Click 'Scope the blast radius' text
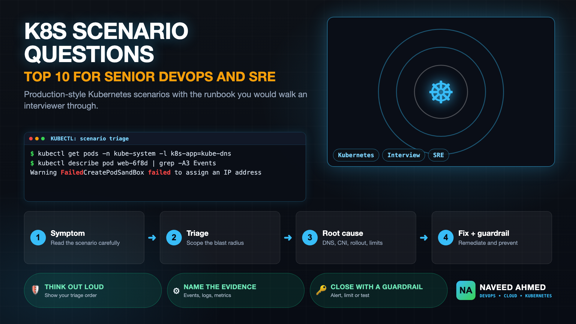The image size is (576, 324). coord(215,243)
